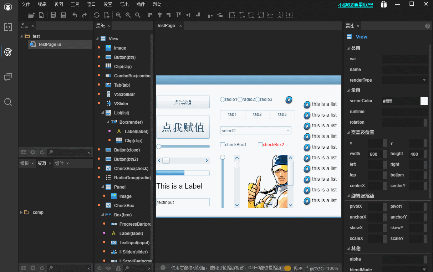Switch to the tab3 tab on the canvas
433x272 pixels.
click(282, 114)
